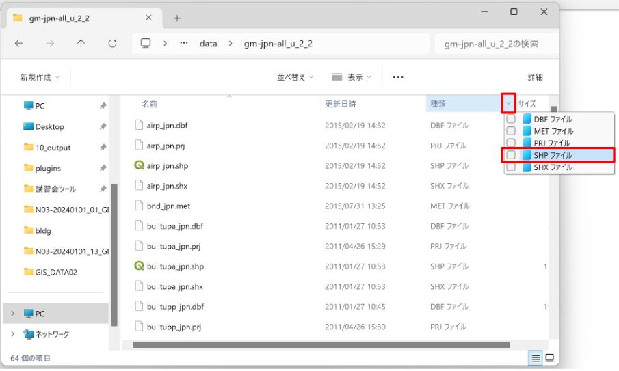
Task: Click the pin icon next to plugins
Action: (x=103, y=168)
